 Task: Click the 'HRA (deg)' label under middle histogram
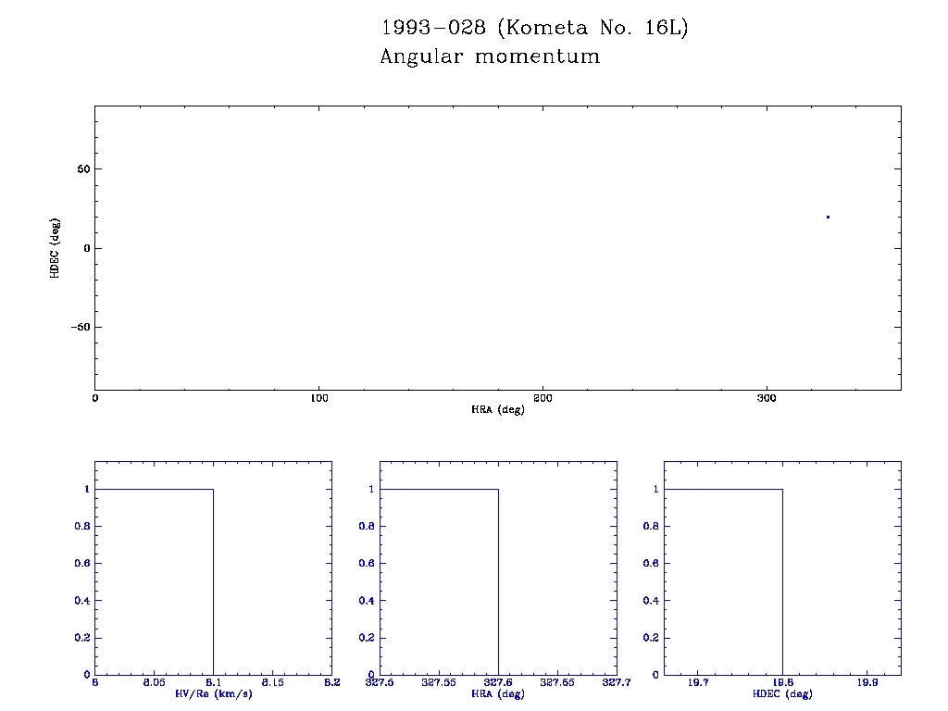coord(498,693)
